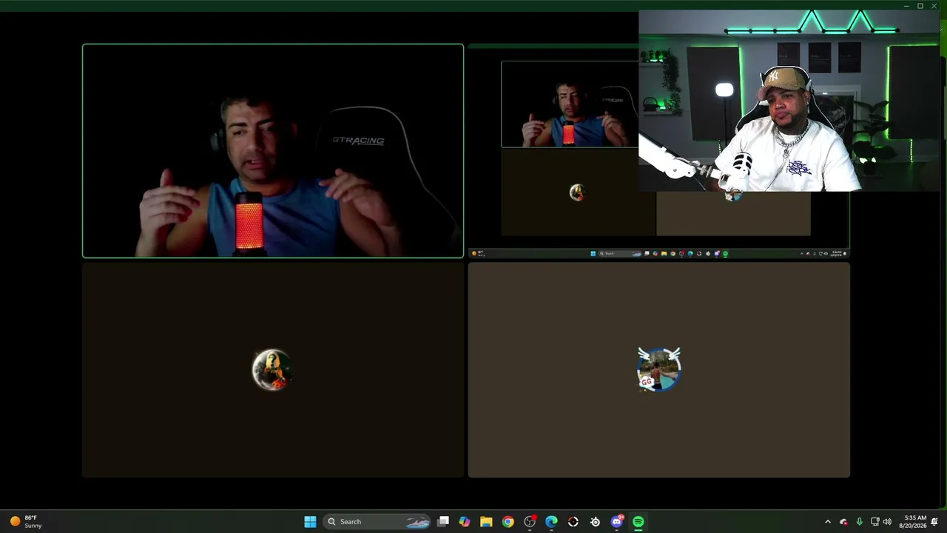Image resolution: width=947 pixels, height=533 pixels.
Task: Select the speaking participant video with red microphone
Action: click(x=273, y=151)
